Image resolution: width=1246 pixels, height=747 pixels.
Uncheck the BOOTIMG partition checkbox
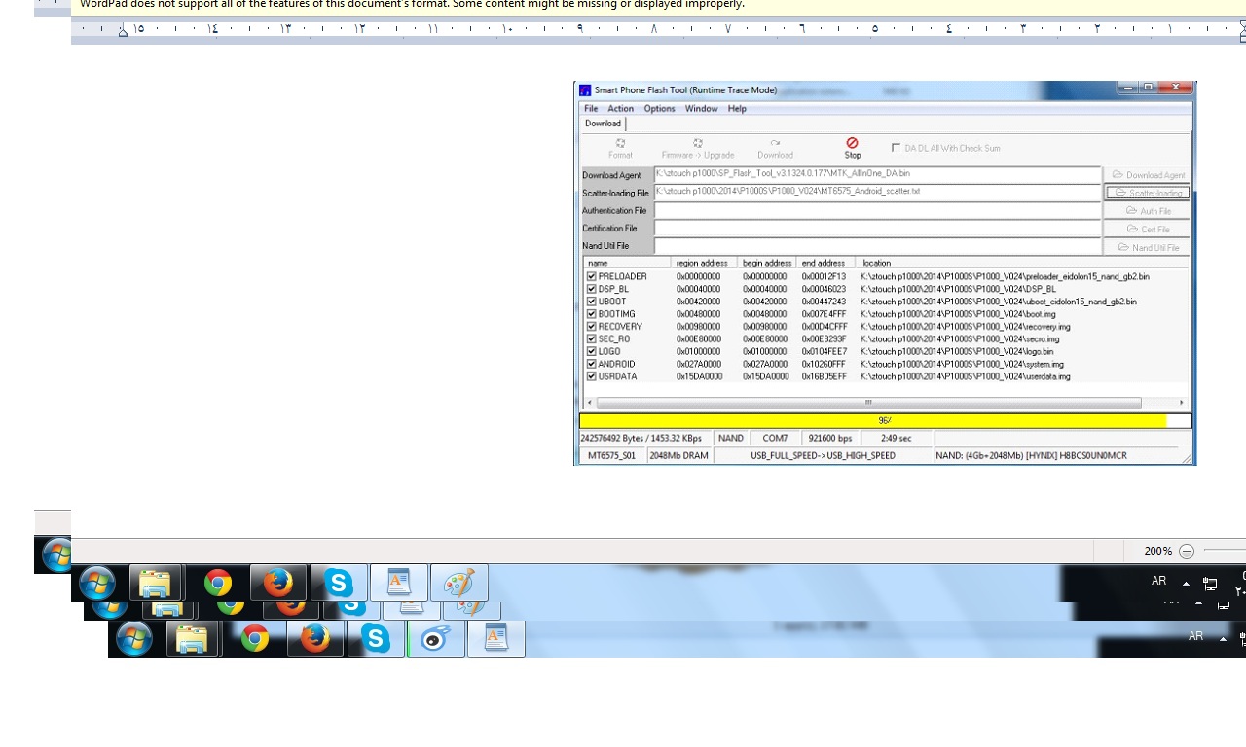(591, 314)
